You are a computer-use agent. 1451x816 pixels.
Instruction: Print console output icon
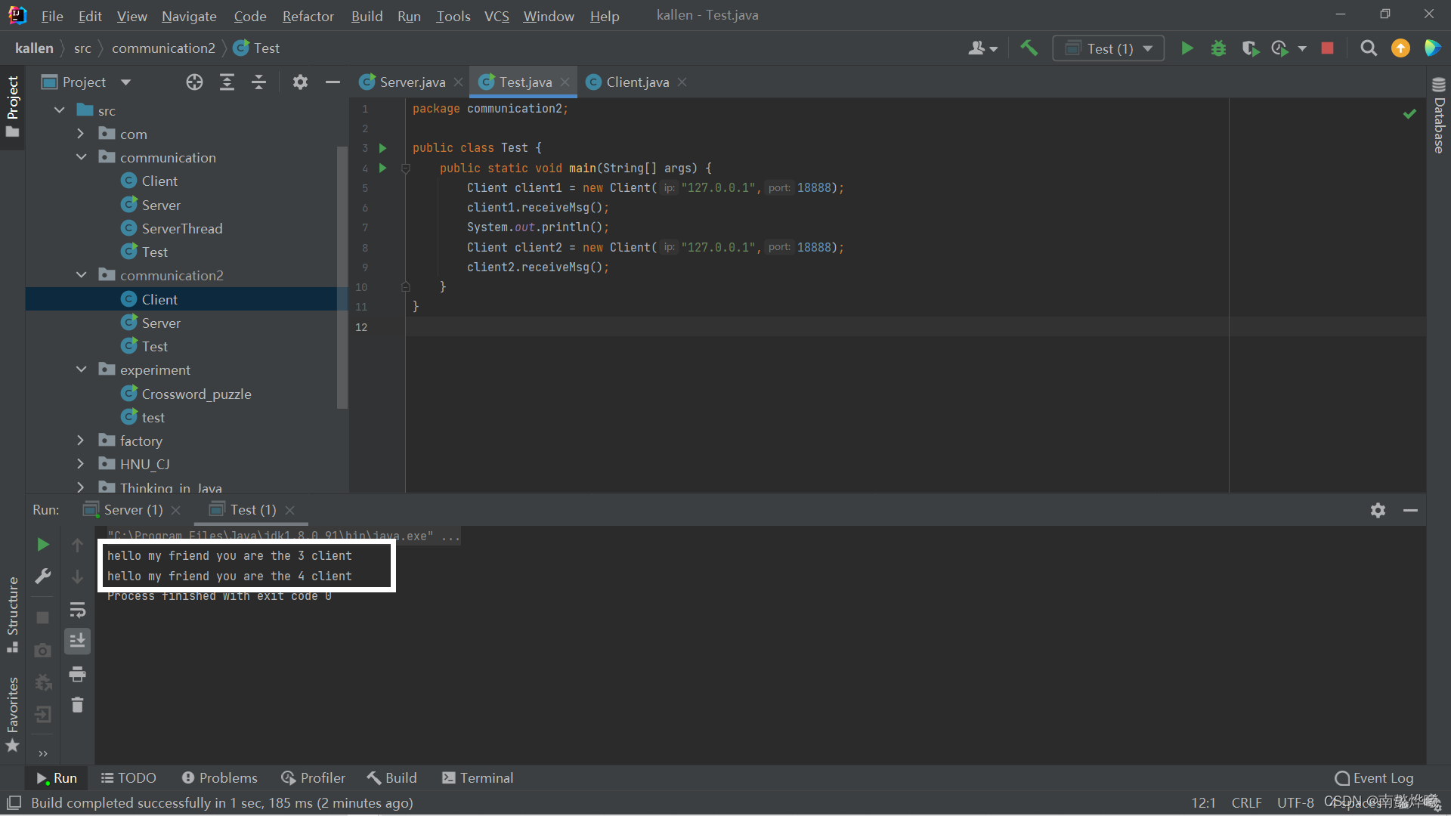click(77, 673)
